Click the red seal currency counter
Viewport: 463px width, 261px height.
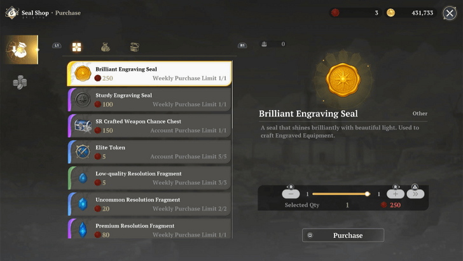355,13
